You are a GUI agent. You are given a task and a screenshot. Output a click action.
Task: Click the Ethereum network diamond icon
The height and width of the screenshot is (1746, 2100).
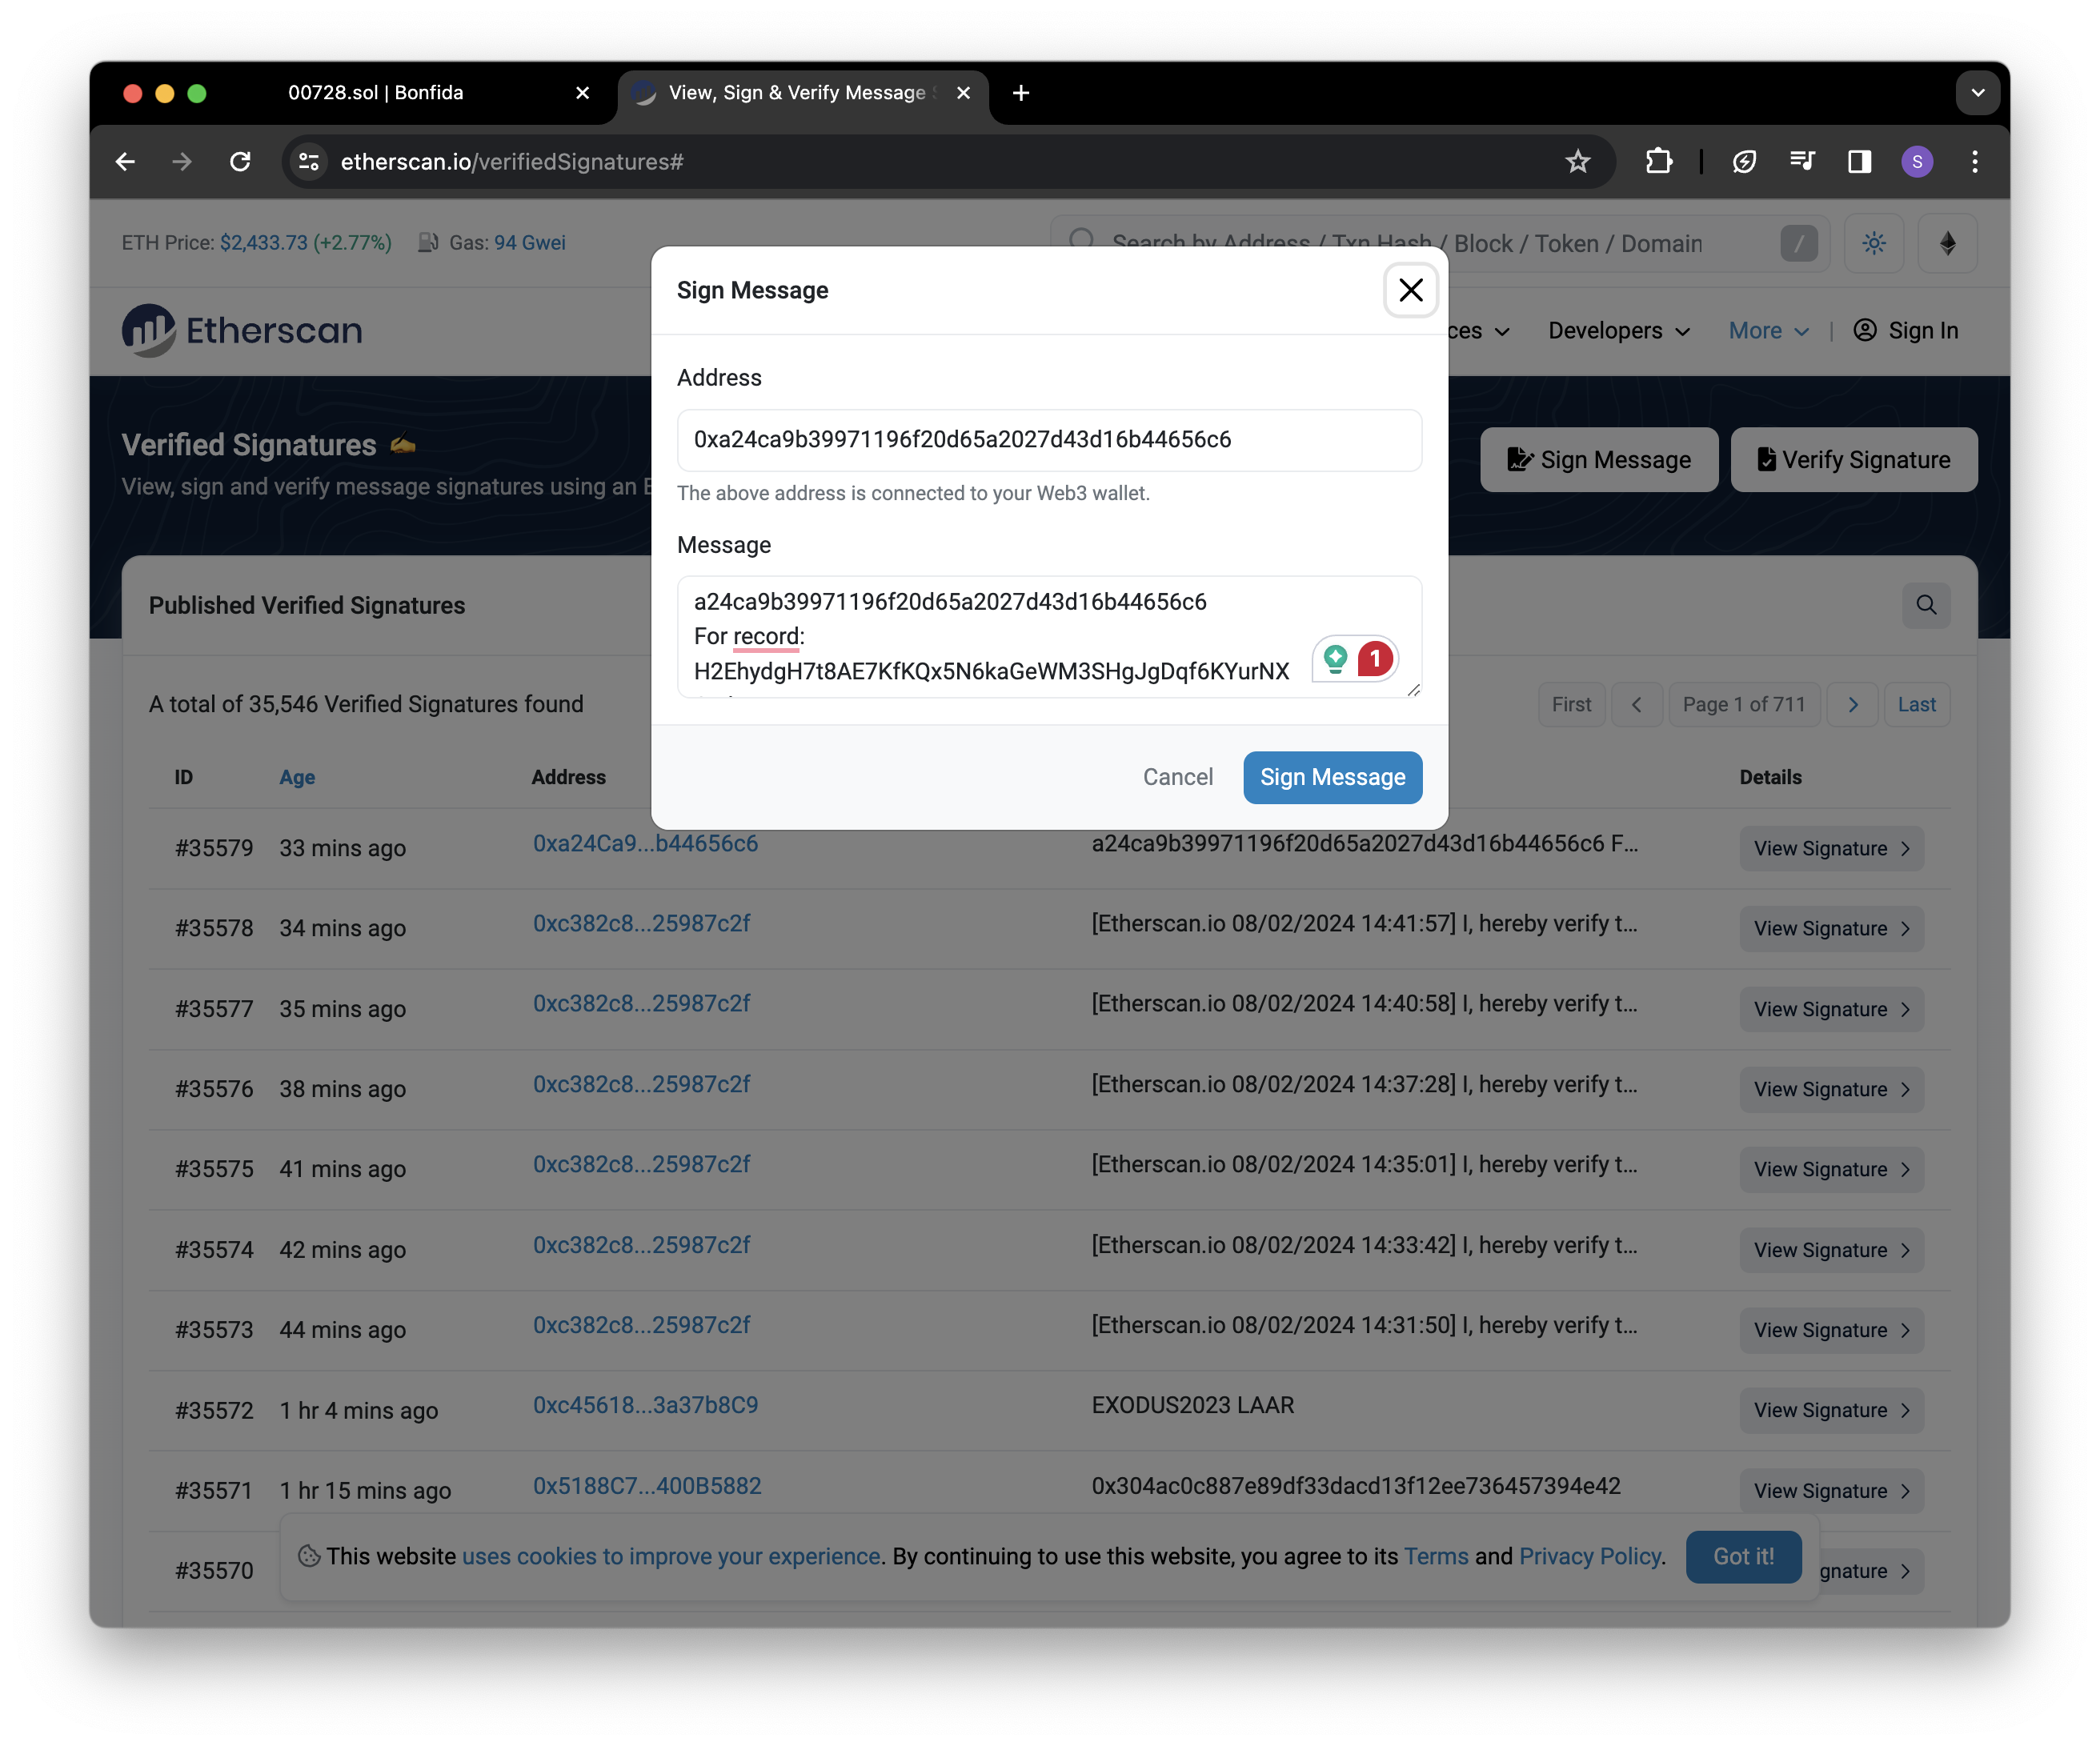tap(1947, 243)
